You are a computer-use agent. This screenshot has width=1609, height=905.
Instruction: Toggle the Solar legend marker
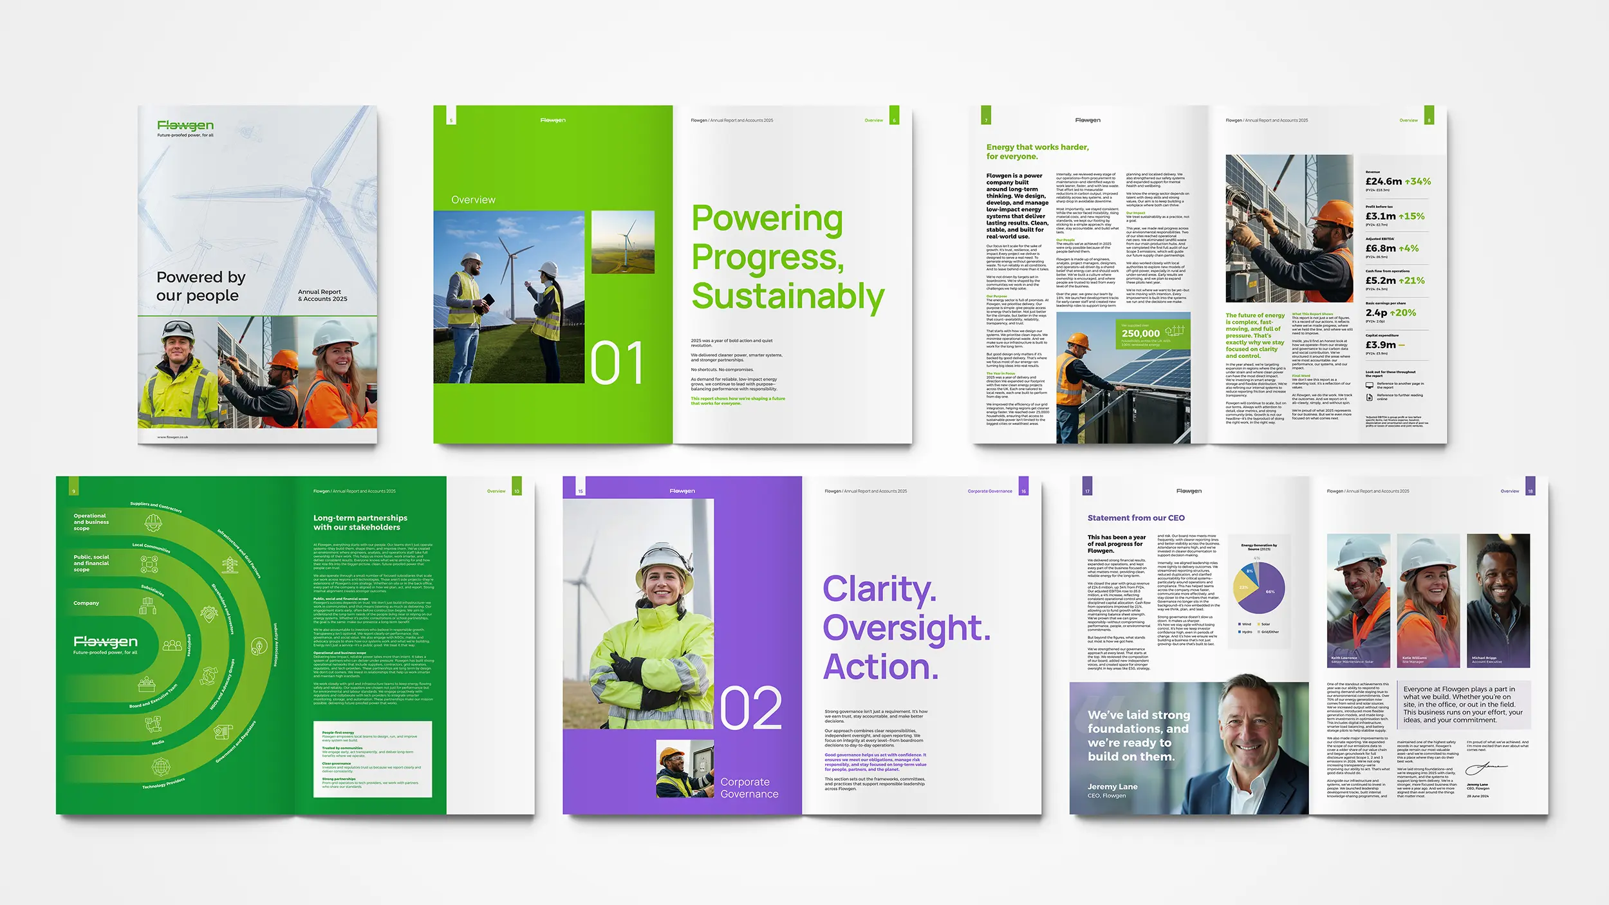1259,624
